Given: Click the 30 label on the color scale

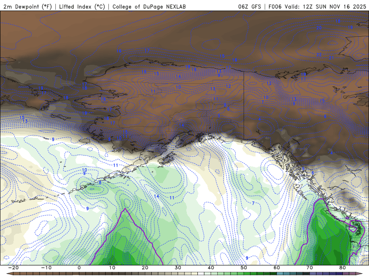Looking at the screenshot, I should coord(178,268).
